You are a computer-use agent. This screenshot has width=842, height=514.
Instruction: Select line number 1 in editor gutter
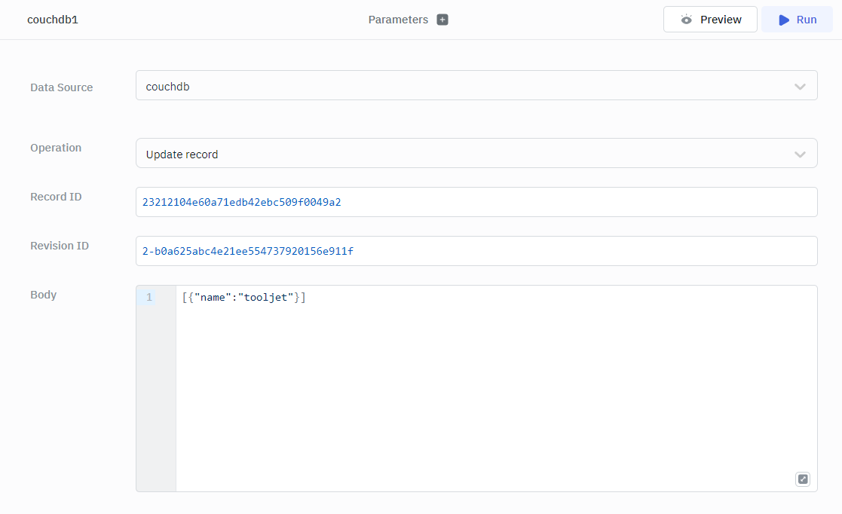coord(149,298)
